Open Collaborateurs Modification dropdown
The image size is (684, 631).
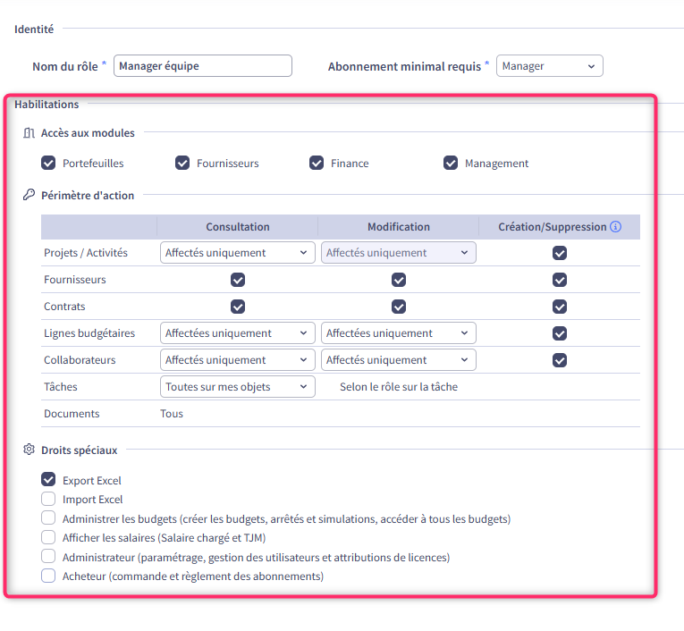click(x=399, y=360)
